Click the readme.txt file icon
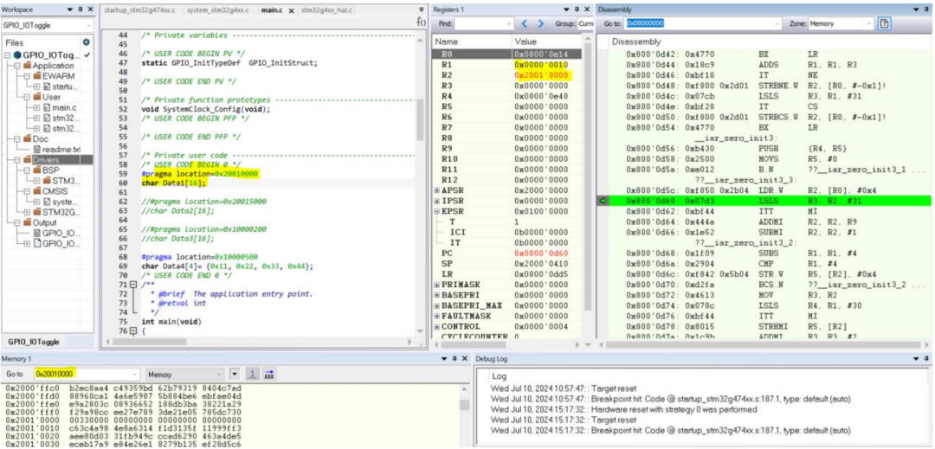This screenshot has width=935, height=449. pyautogui.click(x=37, y=149)
